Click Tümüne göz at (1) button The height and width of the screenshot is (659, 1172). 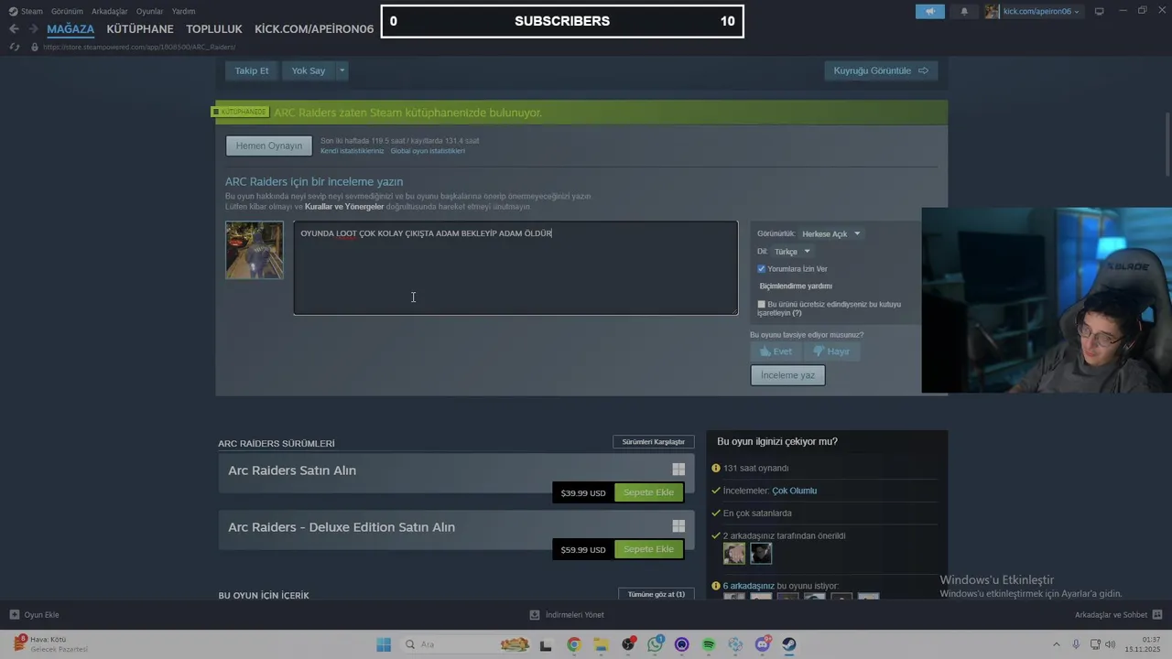(x=656, y=594)
